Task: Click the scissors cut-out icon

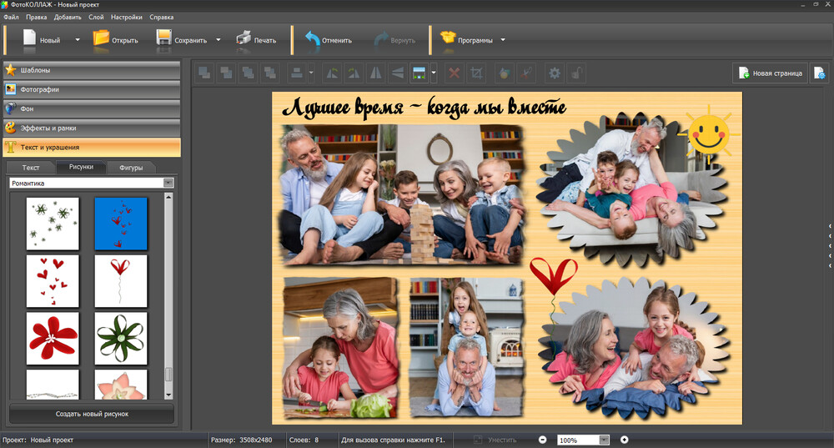Action: tap(526, 73)
